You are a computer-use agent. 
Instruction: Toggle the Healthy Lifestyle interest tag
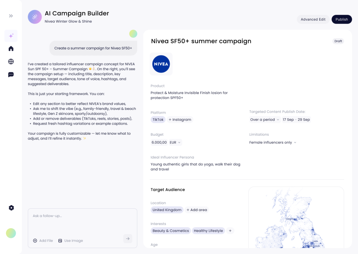click(x=208, y=231)
